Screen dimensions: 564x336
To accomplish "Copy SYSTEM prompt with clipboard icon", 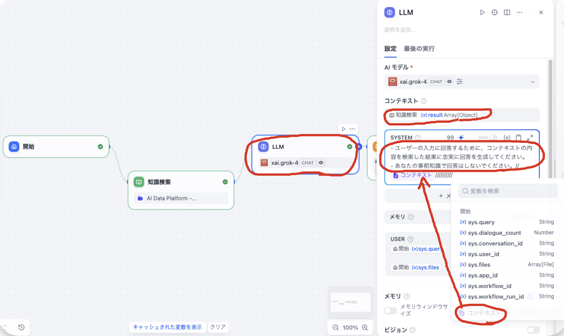I will pyautogui.click(x=519, y=137).
